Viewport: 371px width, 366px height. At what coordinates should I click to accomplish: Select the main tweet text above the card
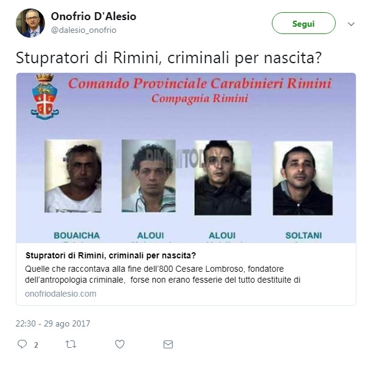point(168,58)
